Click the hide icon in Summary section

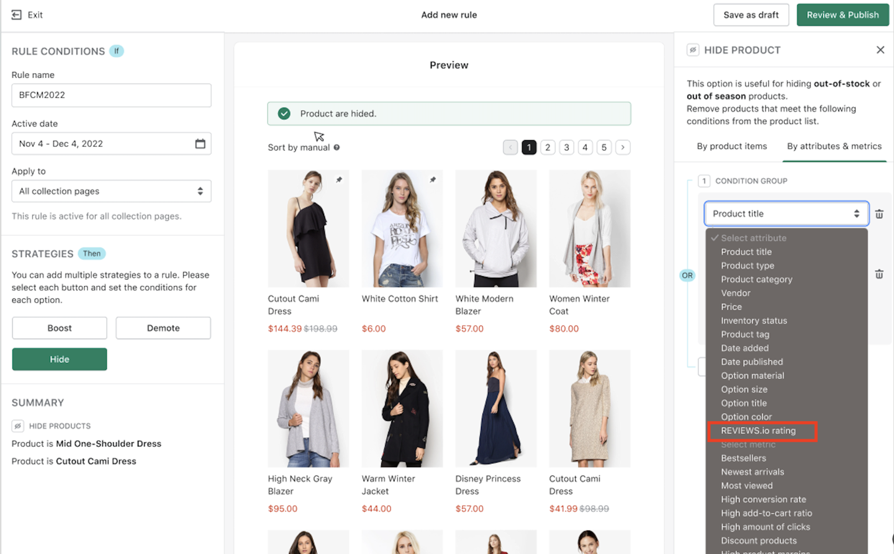(x=18, y=426)
